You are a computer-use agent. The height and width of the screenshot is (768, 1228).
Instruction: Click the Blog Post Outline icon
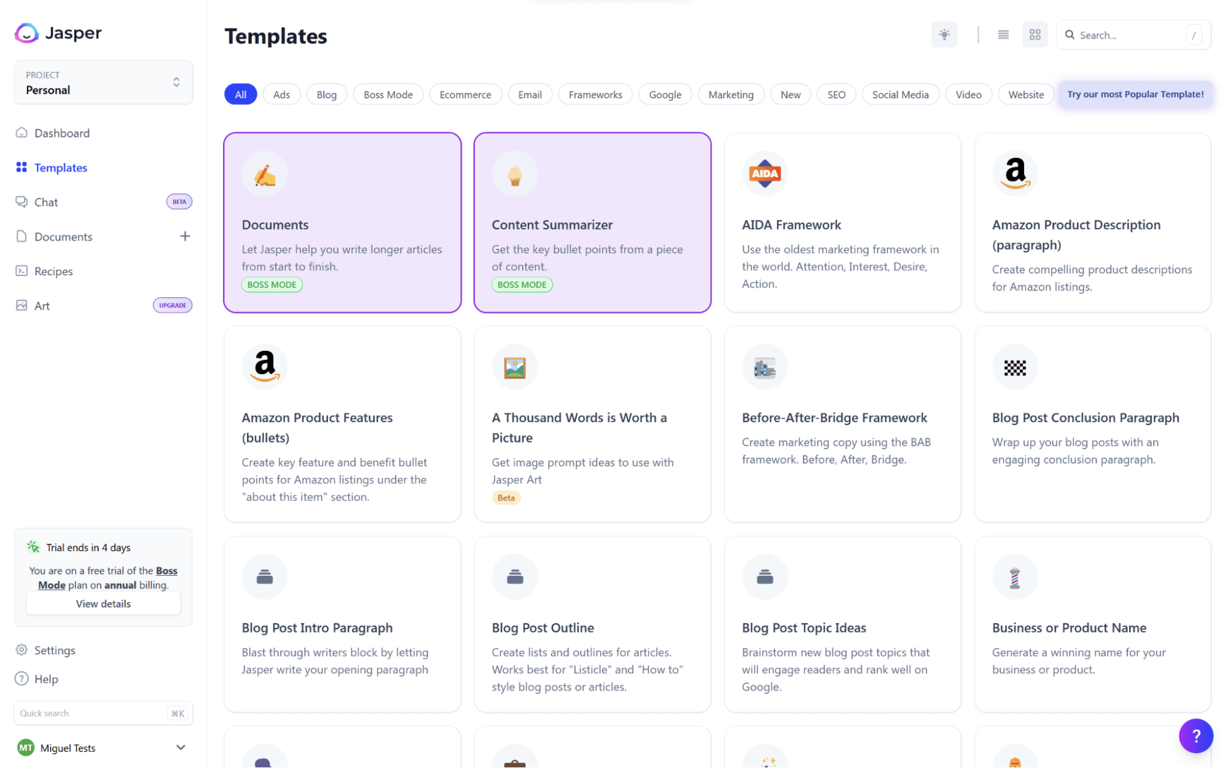click(515, 577)
